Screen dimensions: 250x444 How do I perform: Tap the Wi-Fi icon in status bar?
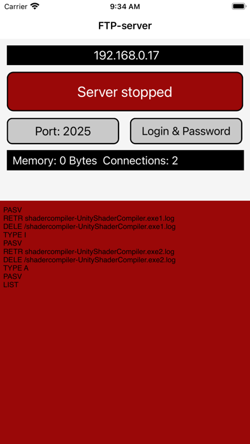coord(35,6)
